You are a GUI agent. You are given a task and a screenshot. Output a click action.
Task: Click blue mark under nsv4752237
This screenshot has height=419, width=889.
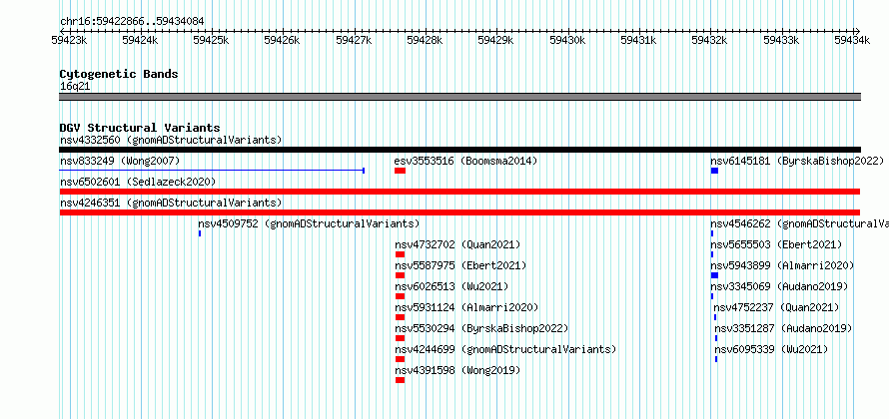[715, 317]
